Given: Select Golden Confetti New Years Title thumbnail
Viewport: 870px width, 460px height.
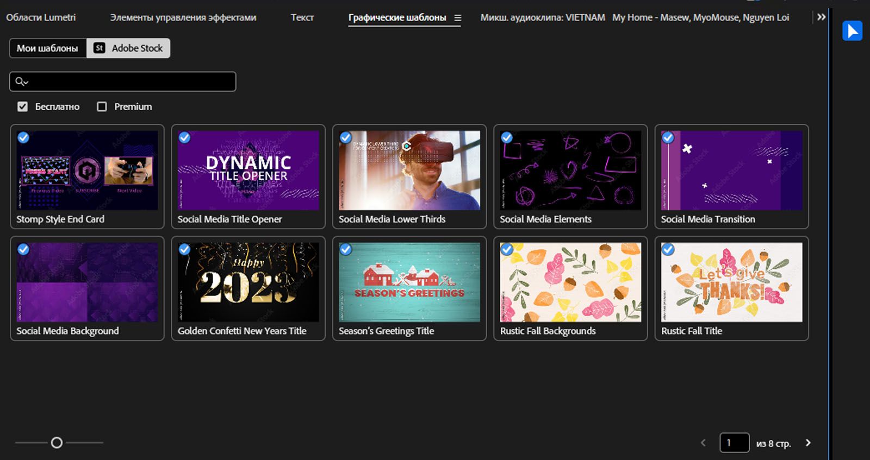Looking at the screenshot, I should (248, 282).
